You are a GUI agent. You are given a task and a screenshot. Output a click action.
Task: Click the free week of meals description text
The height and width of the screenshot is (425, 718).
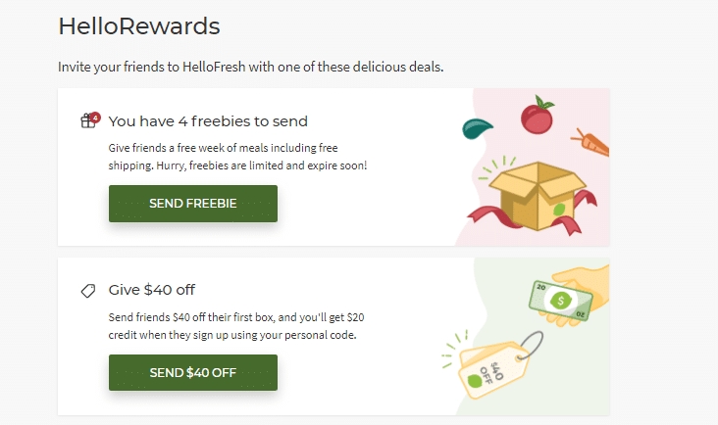[x=237, y=157]
